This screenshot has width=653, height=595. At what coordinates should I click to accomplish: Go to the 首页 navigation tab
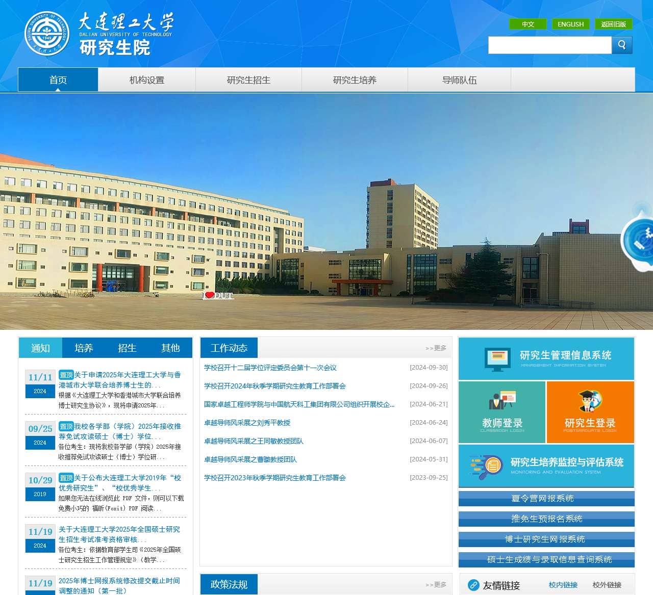pos(58,80)
